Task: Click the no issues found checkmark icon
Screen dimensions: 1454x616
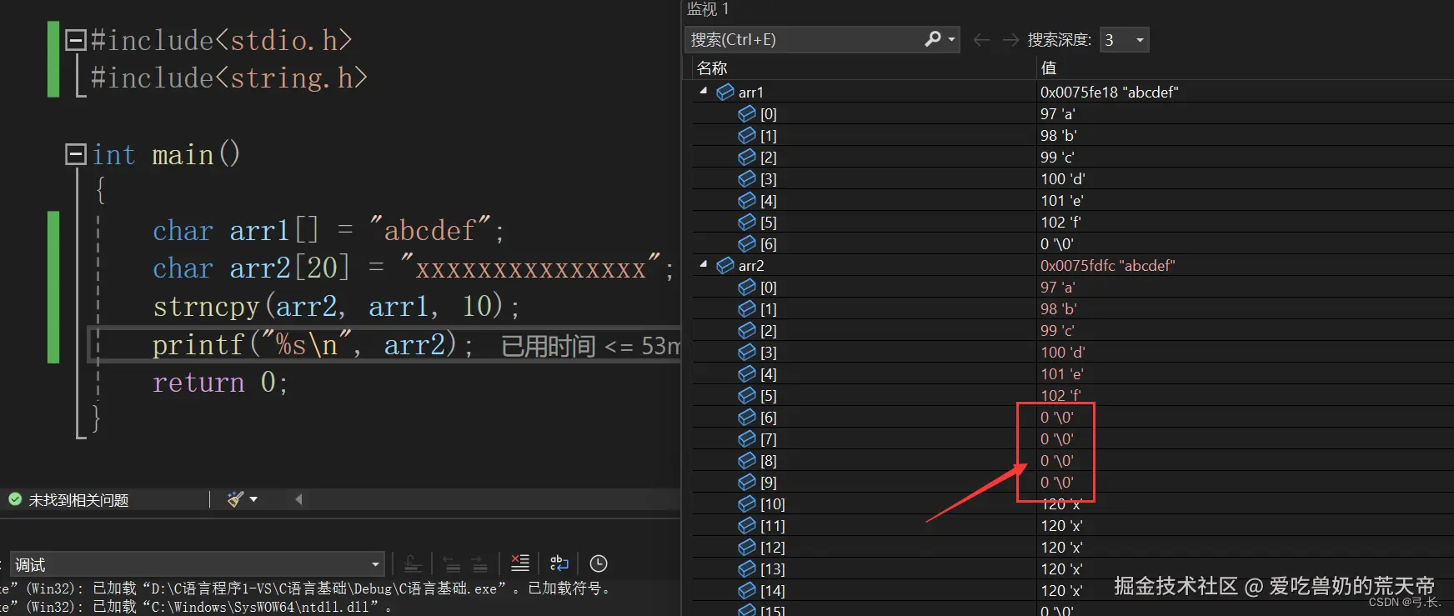Action: [15, 499]
